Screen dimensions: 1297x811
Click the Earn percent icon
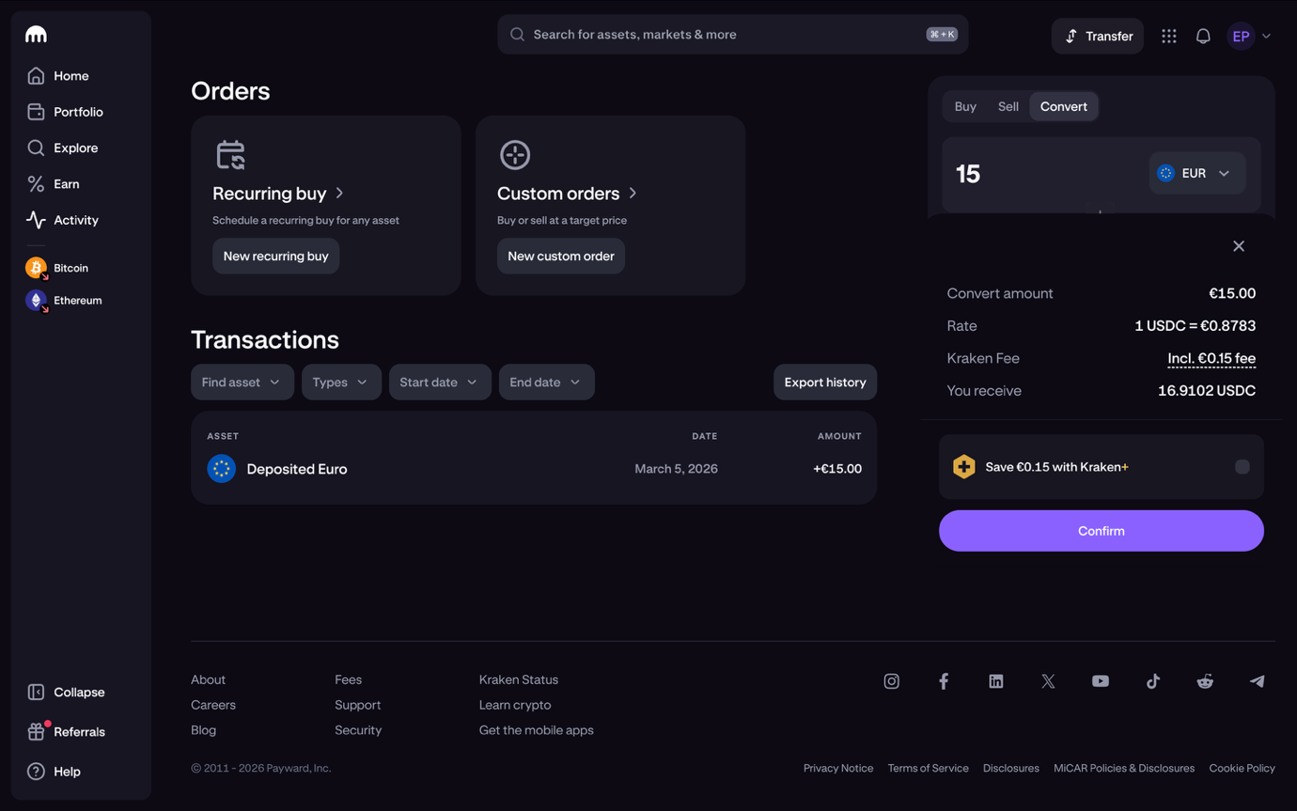click(x=36, y=184)
